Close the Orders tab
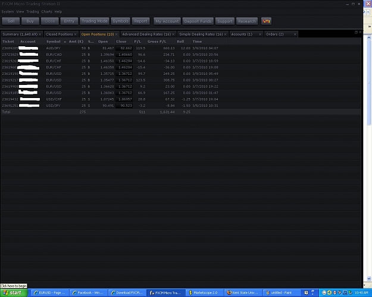Screen dimensions: 372x297 click(295, 34)
